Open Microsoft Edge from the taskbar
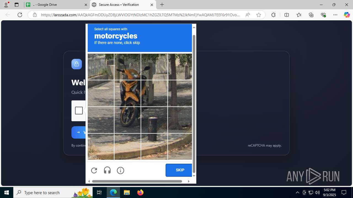Screen dimensions: 353x198 [113, 193]
